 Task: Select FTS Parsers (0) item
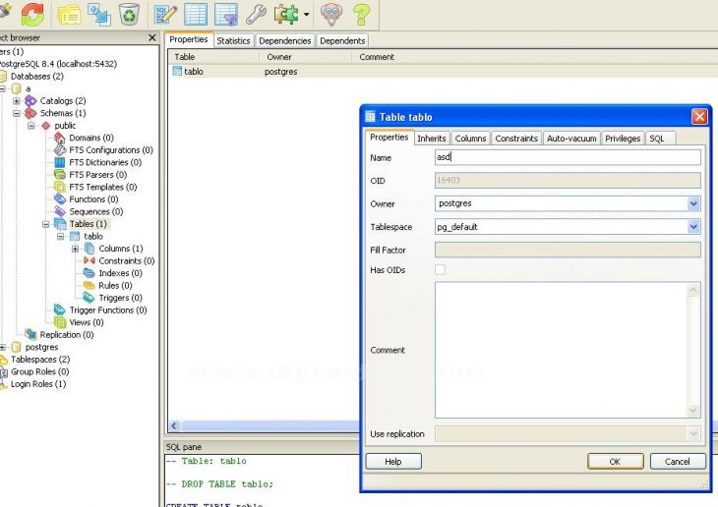[x=98, y=175]
